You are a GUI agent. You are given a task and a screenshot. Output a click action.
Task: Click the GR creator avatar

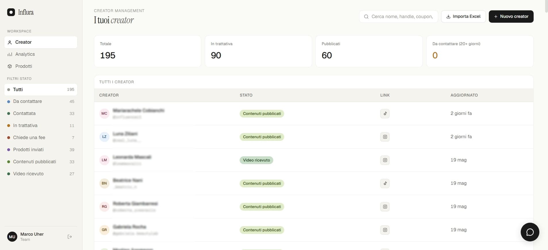(104, 230)
